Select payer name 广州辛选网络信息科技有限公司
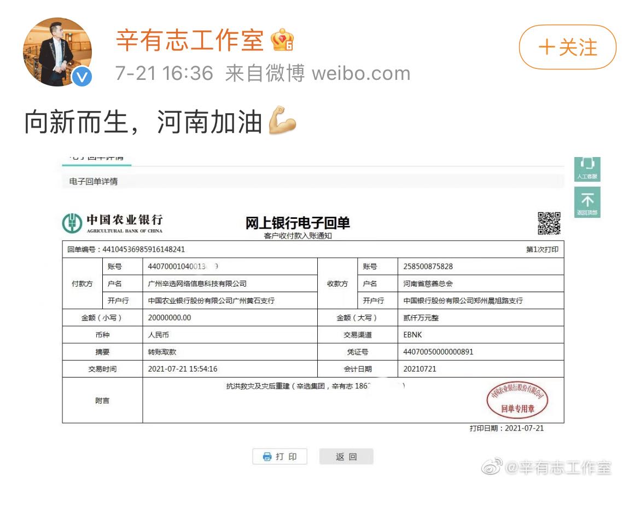The height and width of the screenshot is (505, 640). pos(197,284)
